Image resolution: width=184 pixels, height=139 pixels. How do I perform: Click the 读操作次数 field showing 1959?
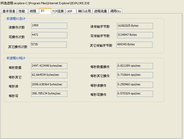pyautogui.click(x=49, y=26)
